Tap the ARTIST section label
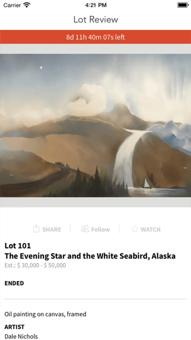 coord(14,327)
